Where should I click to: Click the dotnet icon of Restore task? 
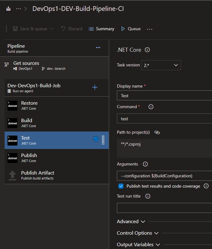point(12,106)
